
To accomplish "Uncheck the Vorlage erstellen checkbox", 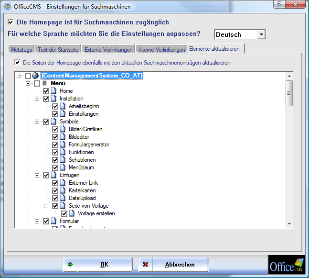I will [x=64, y=213].
